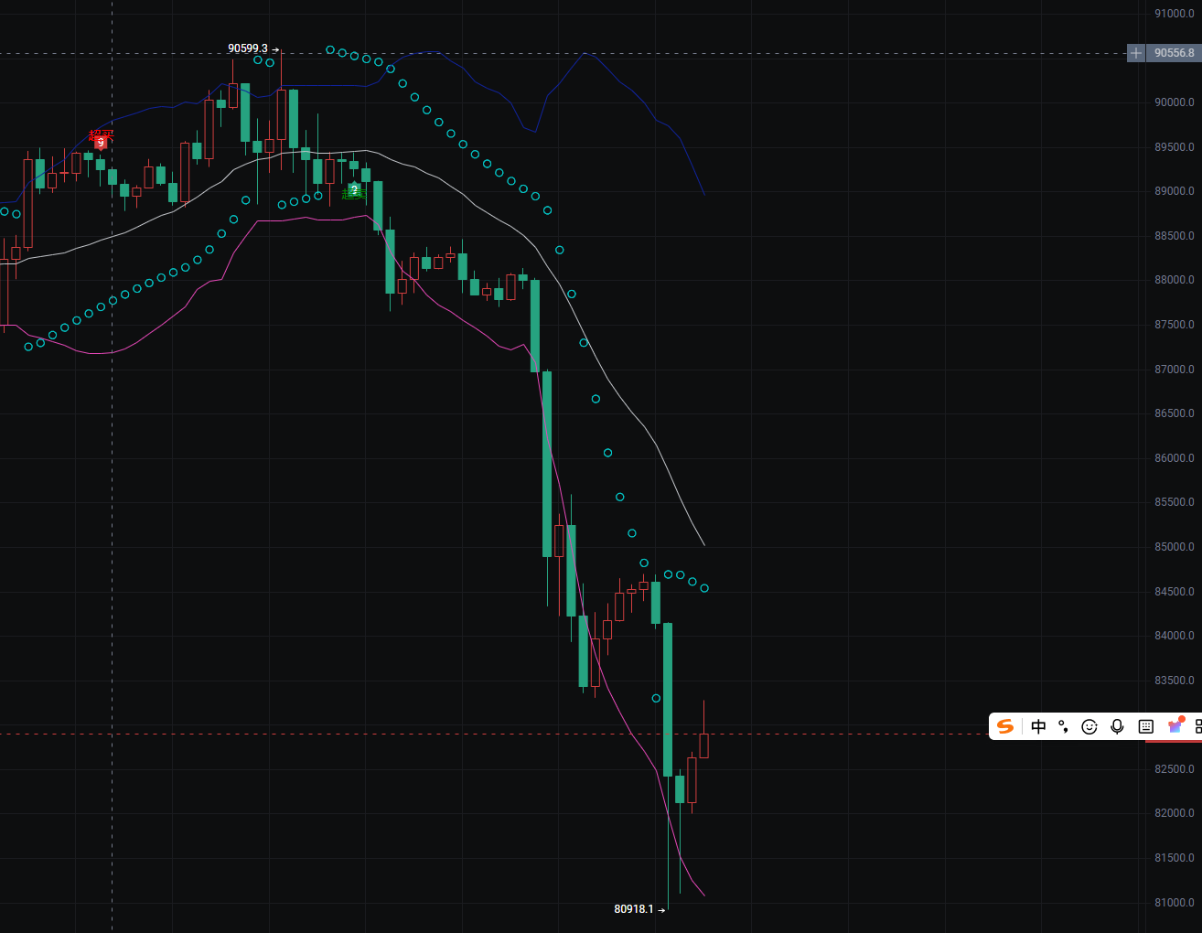Viewport: 1202px width, 933px height.
Task: Open the skin shirt icon with red dot
Action: coord(1175,726)
